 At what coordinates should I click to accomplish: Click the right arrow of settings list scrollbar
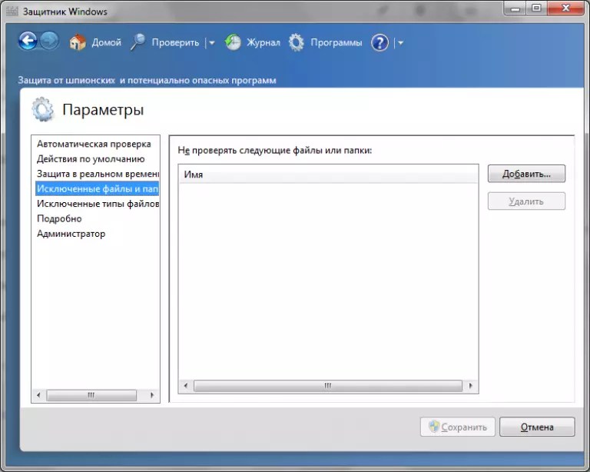point(152,395)
